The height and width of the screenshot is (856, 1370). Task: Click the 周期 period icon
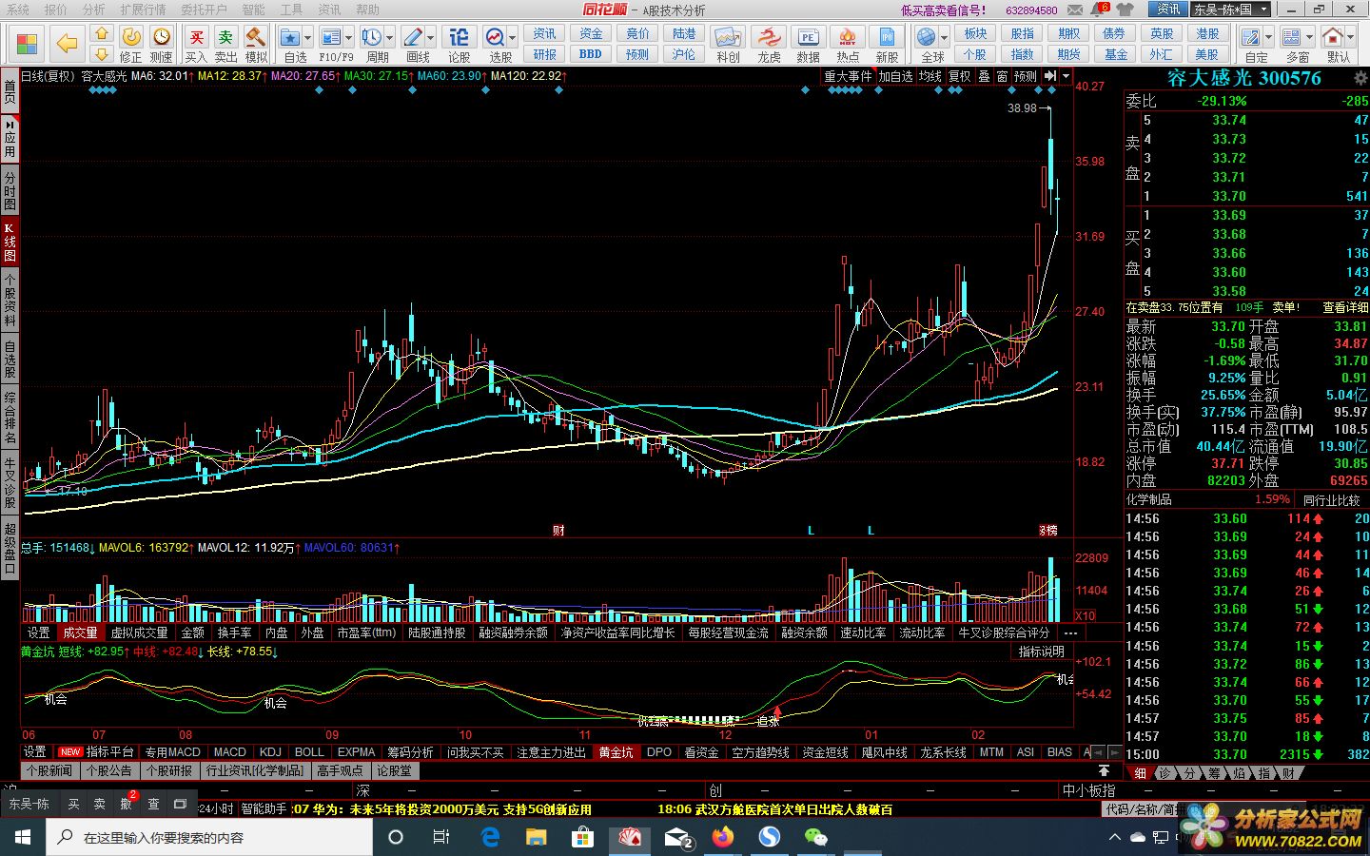pos(372,38)
